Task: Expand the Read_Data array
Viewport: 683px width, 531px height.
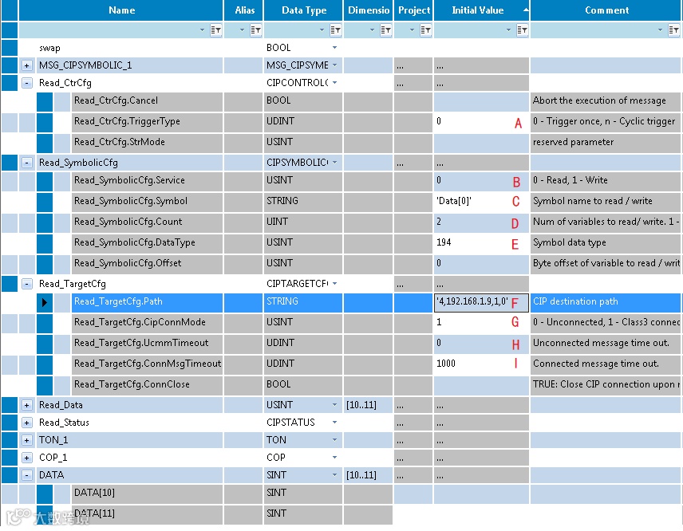Action: pyautogui.click(x=27, y=405)
